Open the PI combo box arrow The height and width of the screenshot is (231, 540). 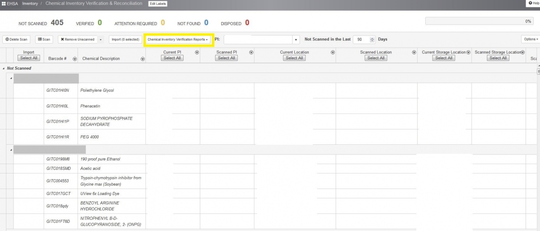coord(296,40)
